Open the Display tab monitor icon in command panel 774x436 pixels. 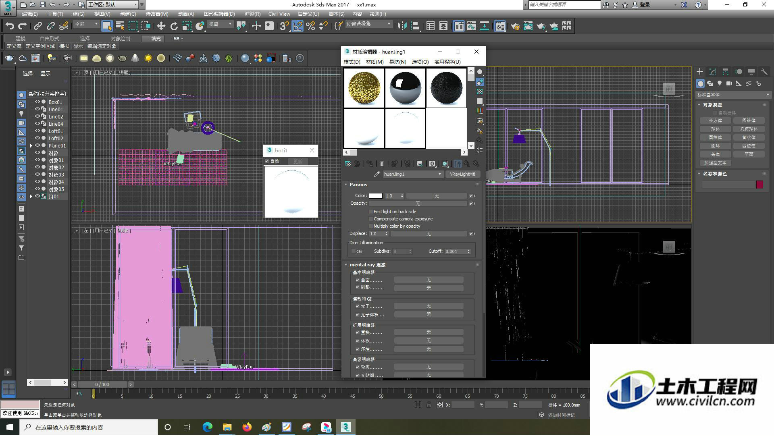coord(751,71)
